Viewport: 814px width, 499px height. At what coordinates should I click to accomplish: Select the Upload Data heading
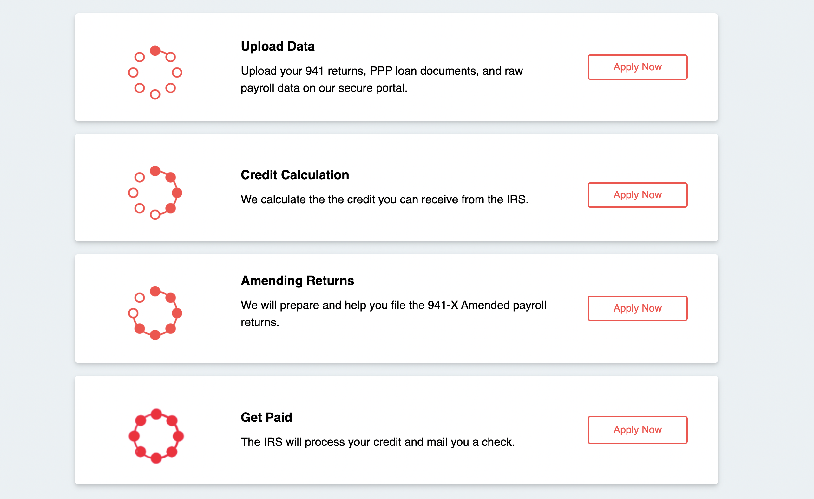point(277,47)
